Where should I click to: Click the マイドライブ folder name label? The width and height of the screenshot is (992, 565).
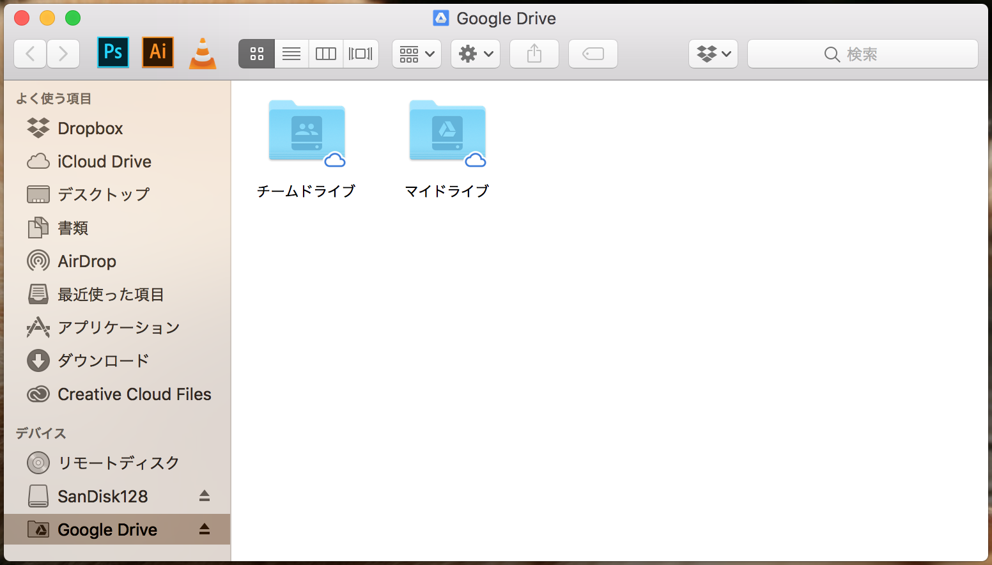point(447,191)
